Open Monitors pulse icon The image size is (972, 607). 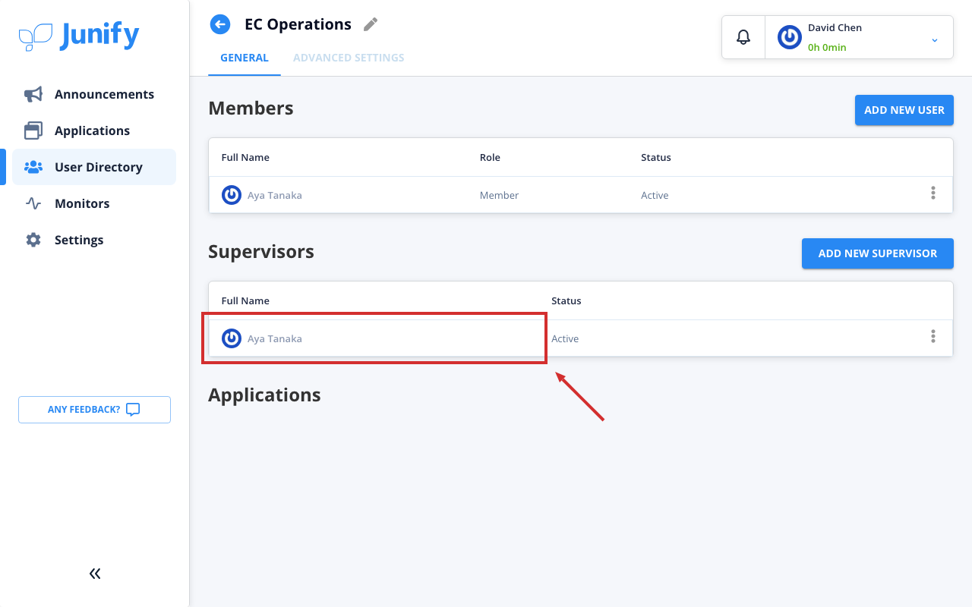(x=33, y=203)
